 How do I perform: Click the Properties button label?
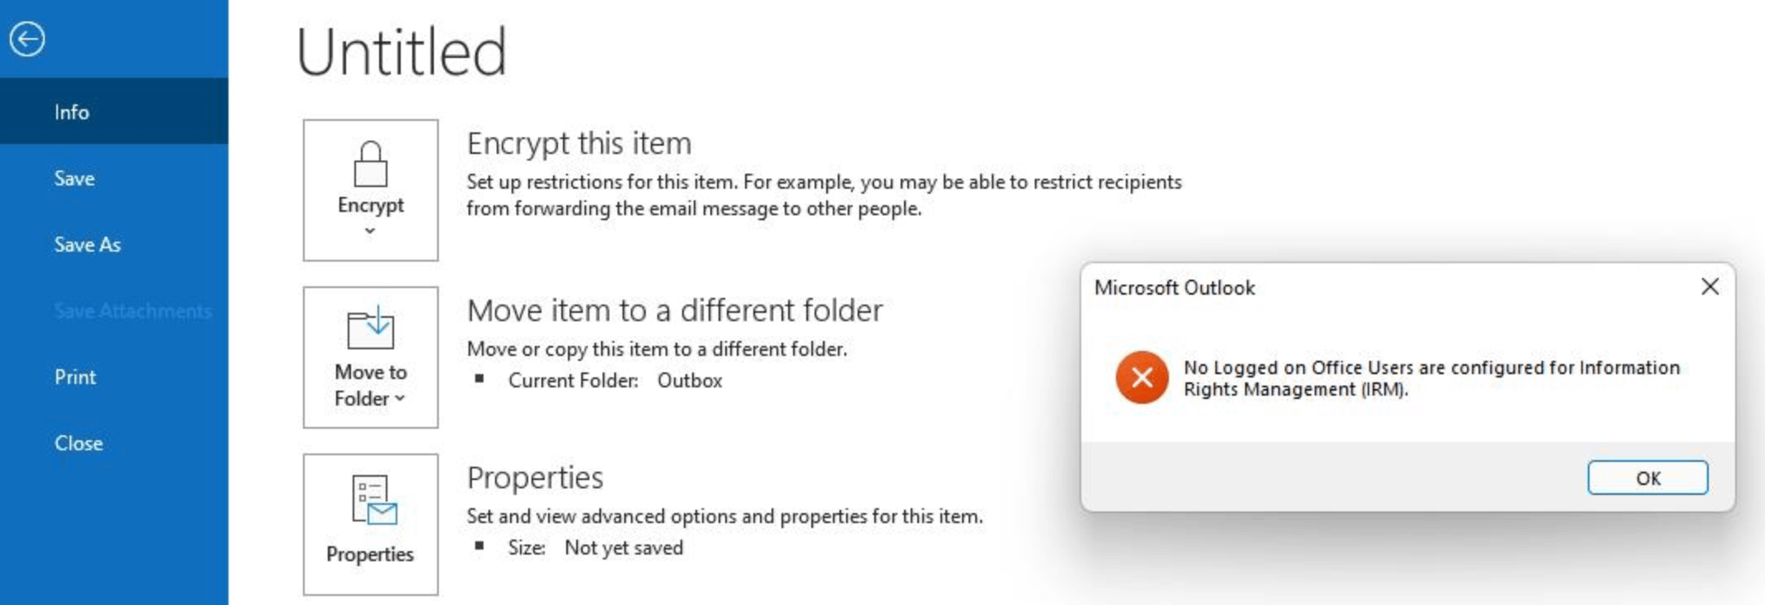pyautogui.click(x=370, y=554)
